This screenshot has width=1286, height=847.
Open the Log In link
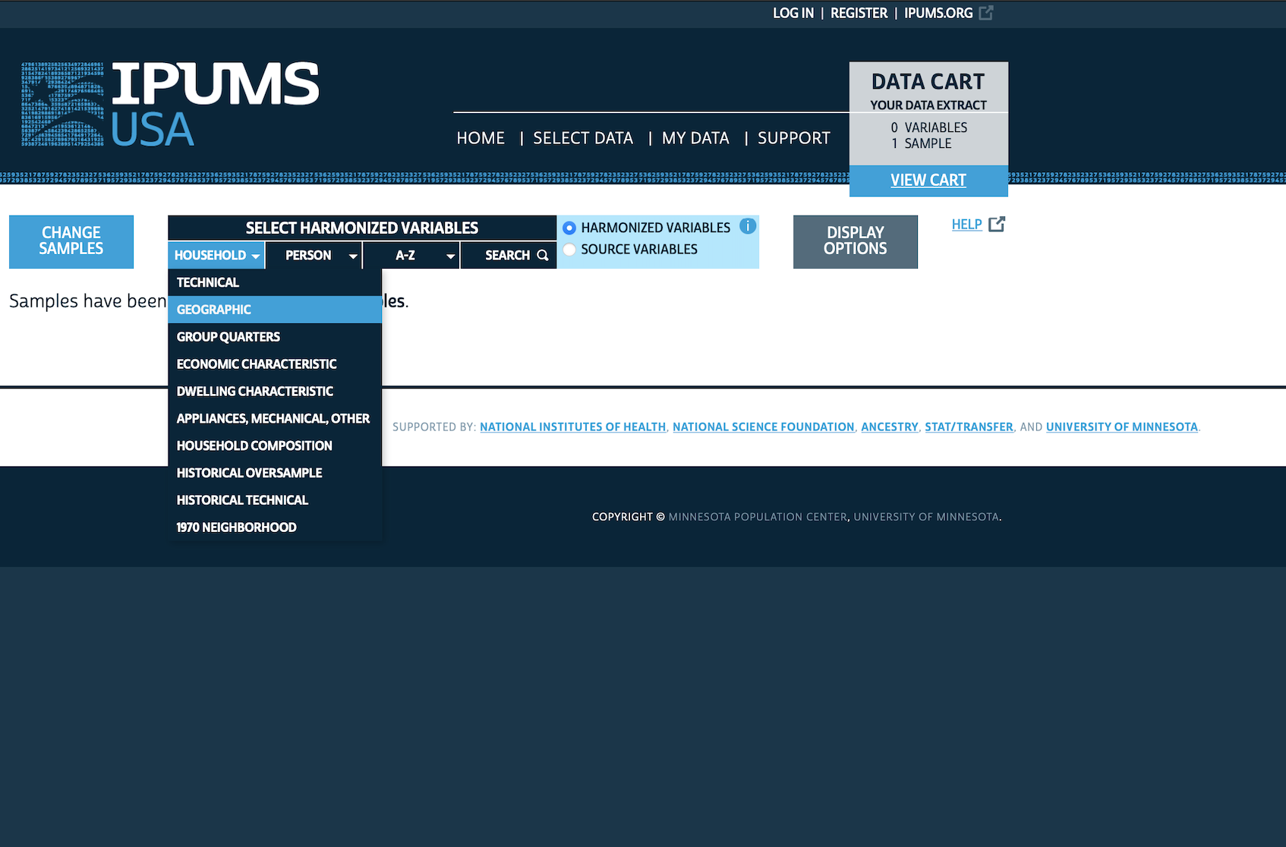[793, 13]
